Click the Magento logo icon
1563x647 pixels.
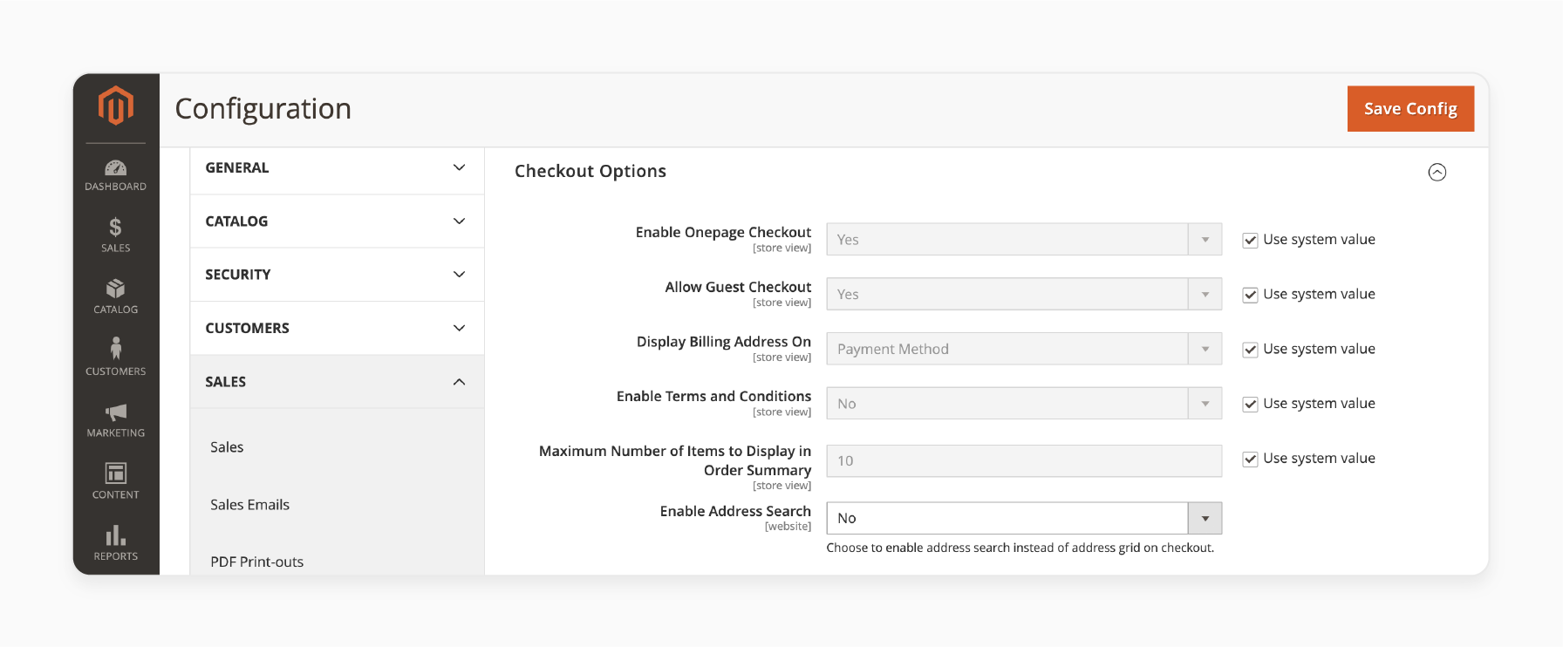[x=116, y=106]
